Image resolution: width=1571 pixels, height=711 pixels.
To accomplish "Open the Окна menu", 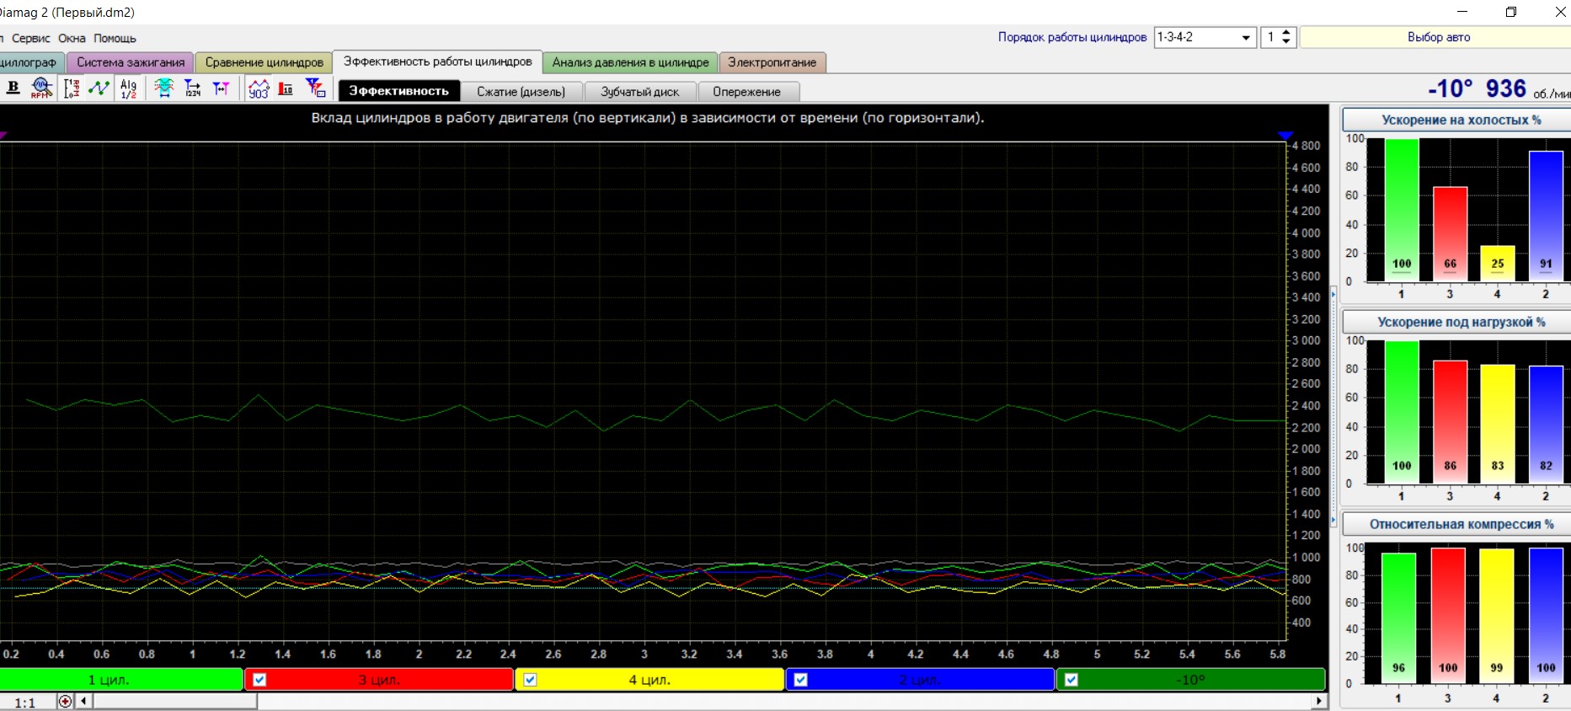I will click(72, 38).
